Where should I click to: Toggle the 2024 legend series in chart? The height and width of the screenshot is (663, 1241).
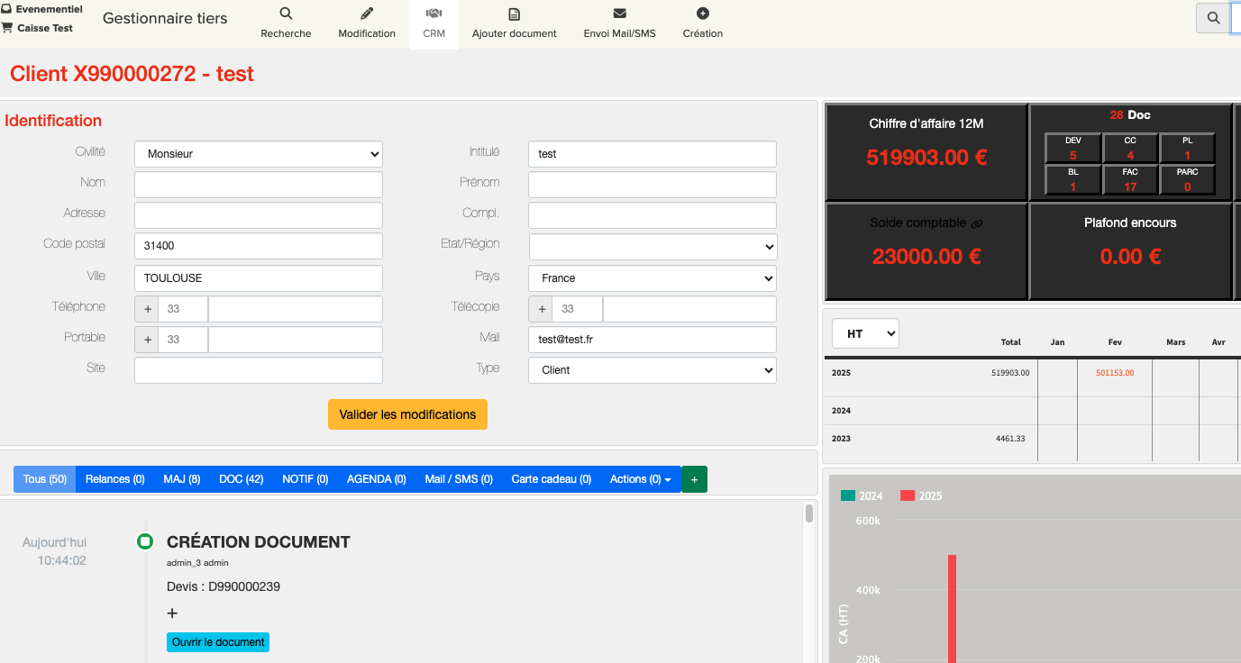click(x=862, y=495)
